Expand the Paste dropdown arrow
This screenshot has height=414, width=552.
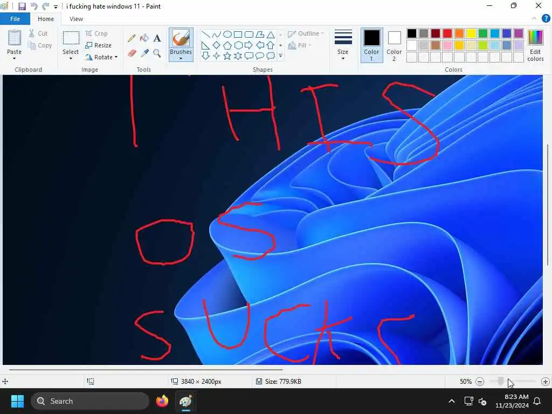(x=15, y=58)
